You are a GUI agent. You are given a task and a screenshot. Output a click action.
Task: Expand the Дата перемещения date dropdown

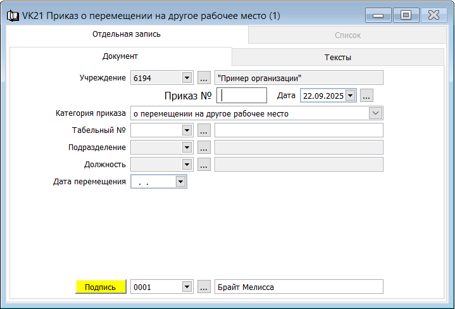180,182
